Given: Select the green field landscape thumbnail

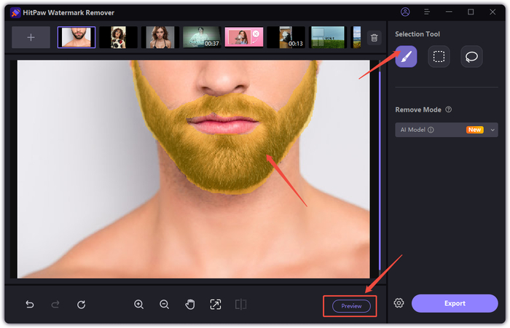Looking at the screenshot, I should (328, 37).
